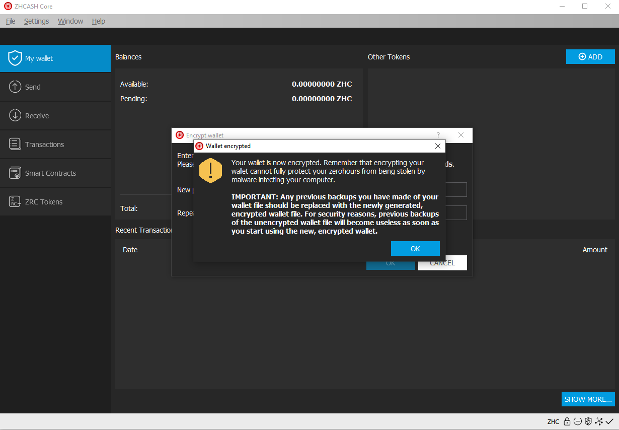Open the Send tab
619x430 pixels.
point(55,87)
